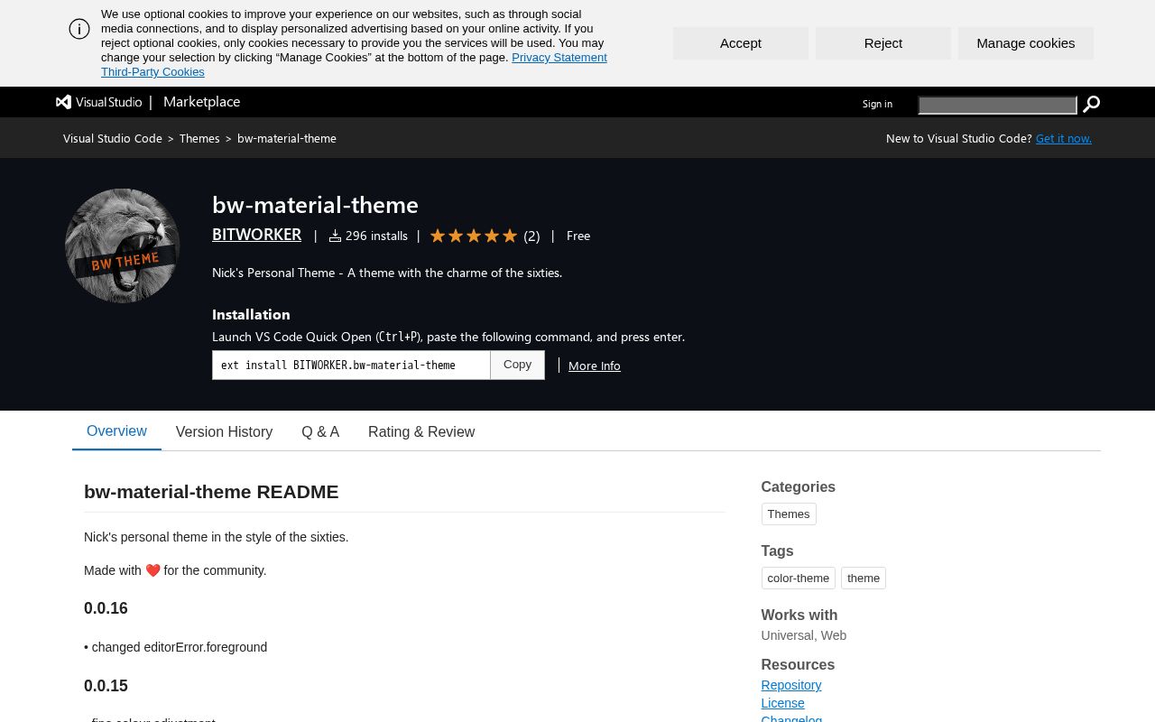Click 'changed editorError.foreground' text
This screenshot has width=1155, height=722.
point(180,647)
